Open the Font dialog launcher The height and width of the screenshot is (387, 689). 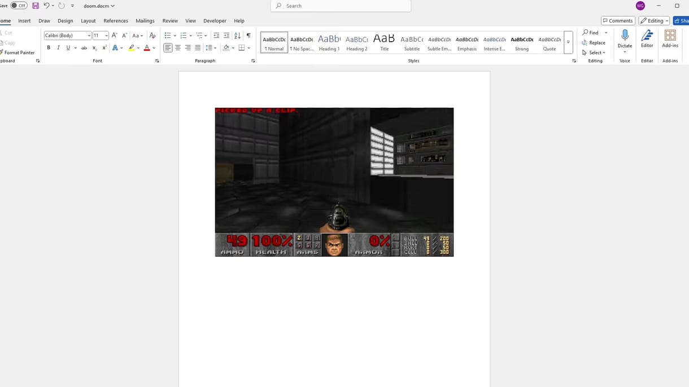(157, 61)
